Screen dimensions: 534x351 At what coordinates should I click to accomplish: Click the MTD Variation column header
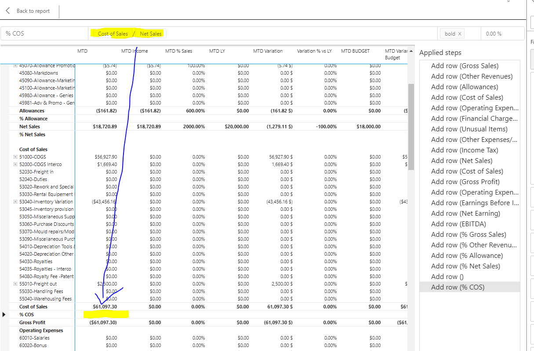click(x=268, y=51)
